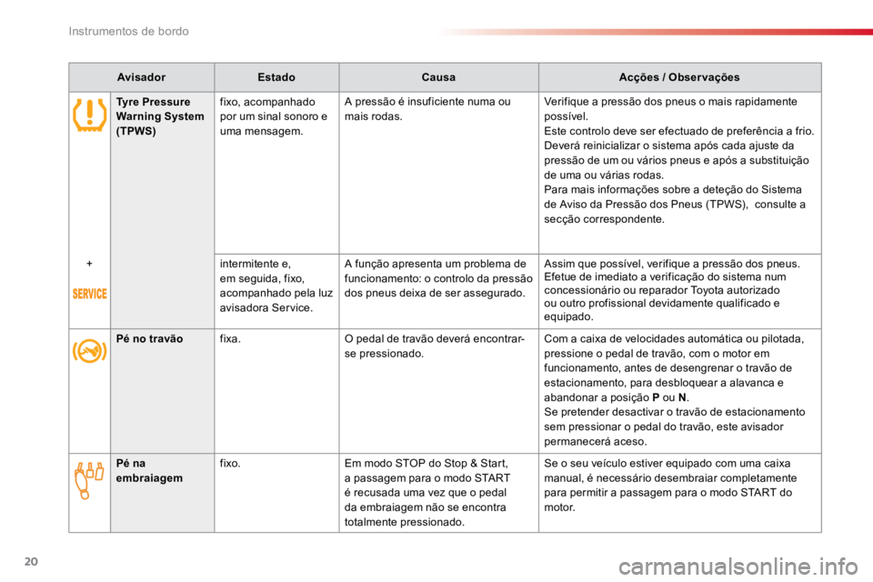This screenshot has width=873, height=582.
Task: Open the carmanualsonline.info watermark link
Action: [738, 567]
